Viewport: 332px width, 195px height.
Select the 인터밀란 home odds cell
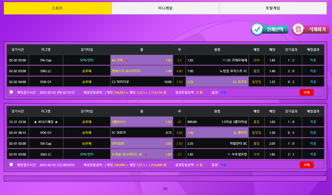tap(142, 143)
